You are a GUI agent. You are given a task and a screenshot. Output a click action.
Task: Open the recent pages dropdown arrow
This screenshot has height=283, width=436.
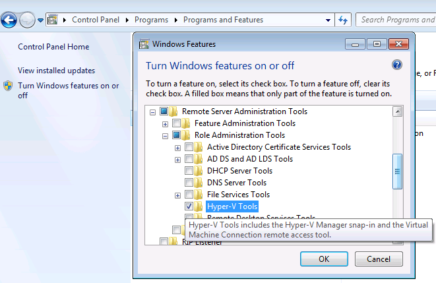click(41, 20)
